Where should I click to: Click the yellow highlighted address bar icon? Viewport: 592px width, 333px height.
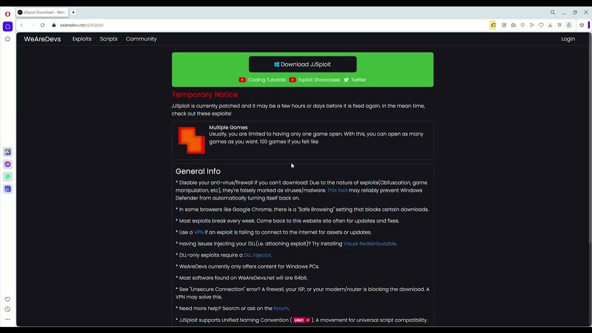coord(493,25)
